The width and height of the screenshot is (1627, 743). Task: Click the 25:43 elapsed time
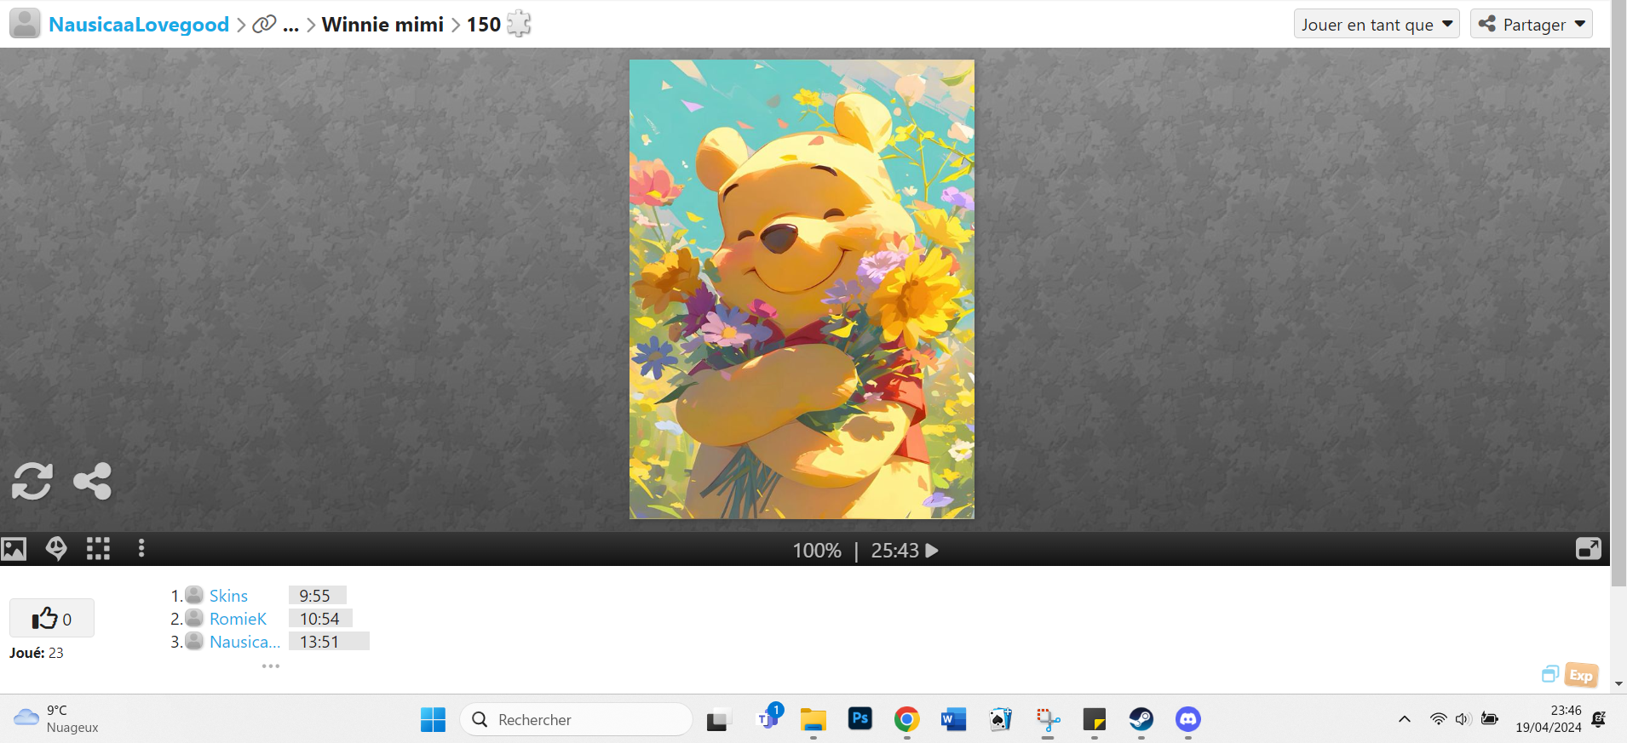point(894,551)
